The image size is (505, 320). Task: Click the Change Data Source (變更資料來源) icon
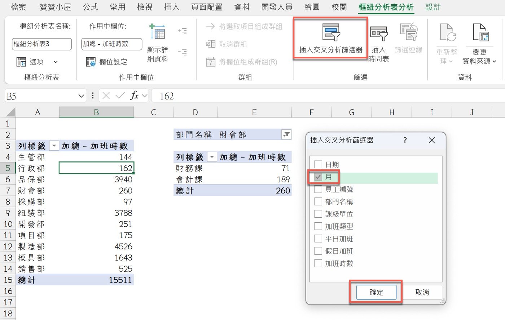(x=480, y=33)
